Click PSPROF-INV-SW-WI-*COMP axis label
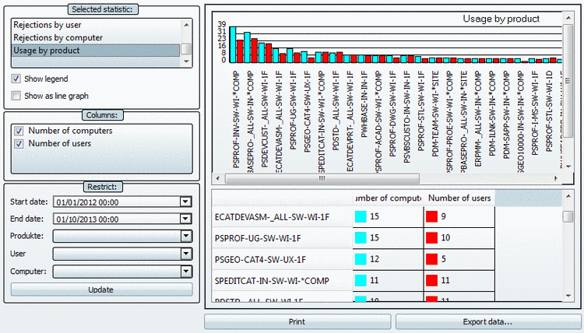Image resolution: width=584 pixels, height=333 pixels. tap(236, 119)
